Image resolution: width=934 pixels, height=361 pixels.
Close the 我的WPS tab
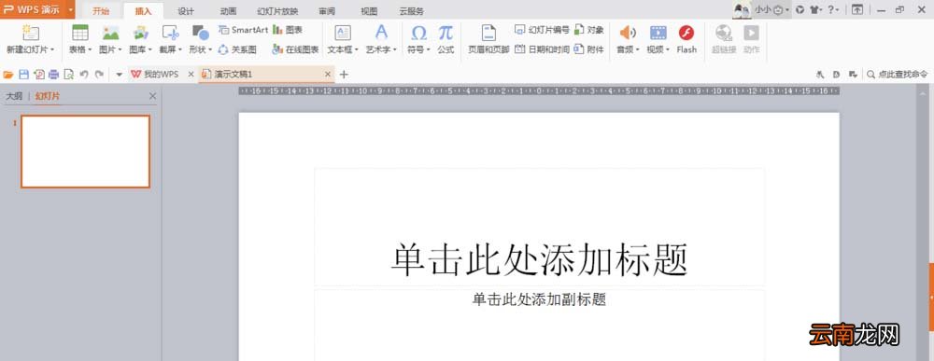tap(191, 75)
